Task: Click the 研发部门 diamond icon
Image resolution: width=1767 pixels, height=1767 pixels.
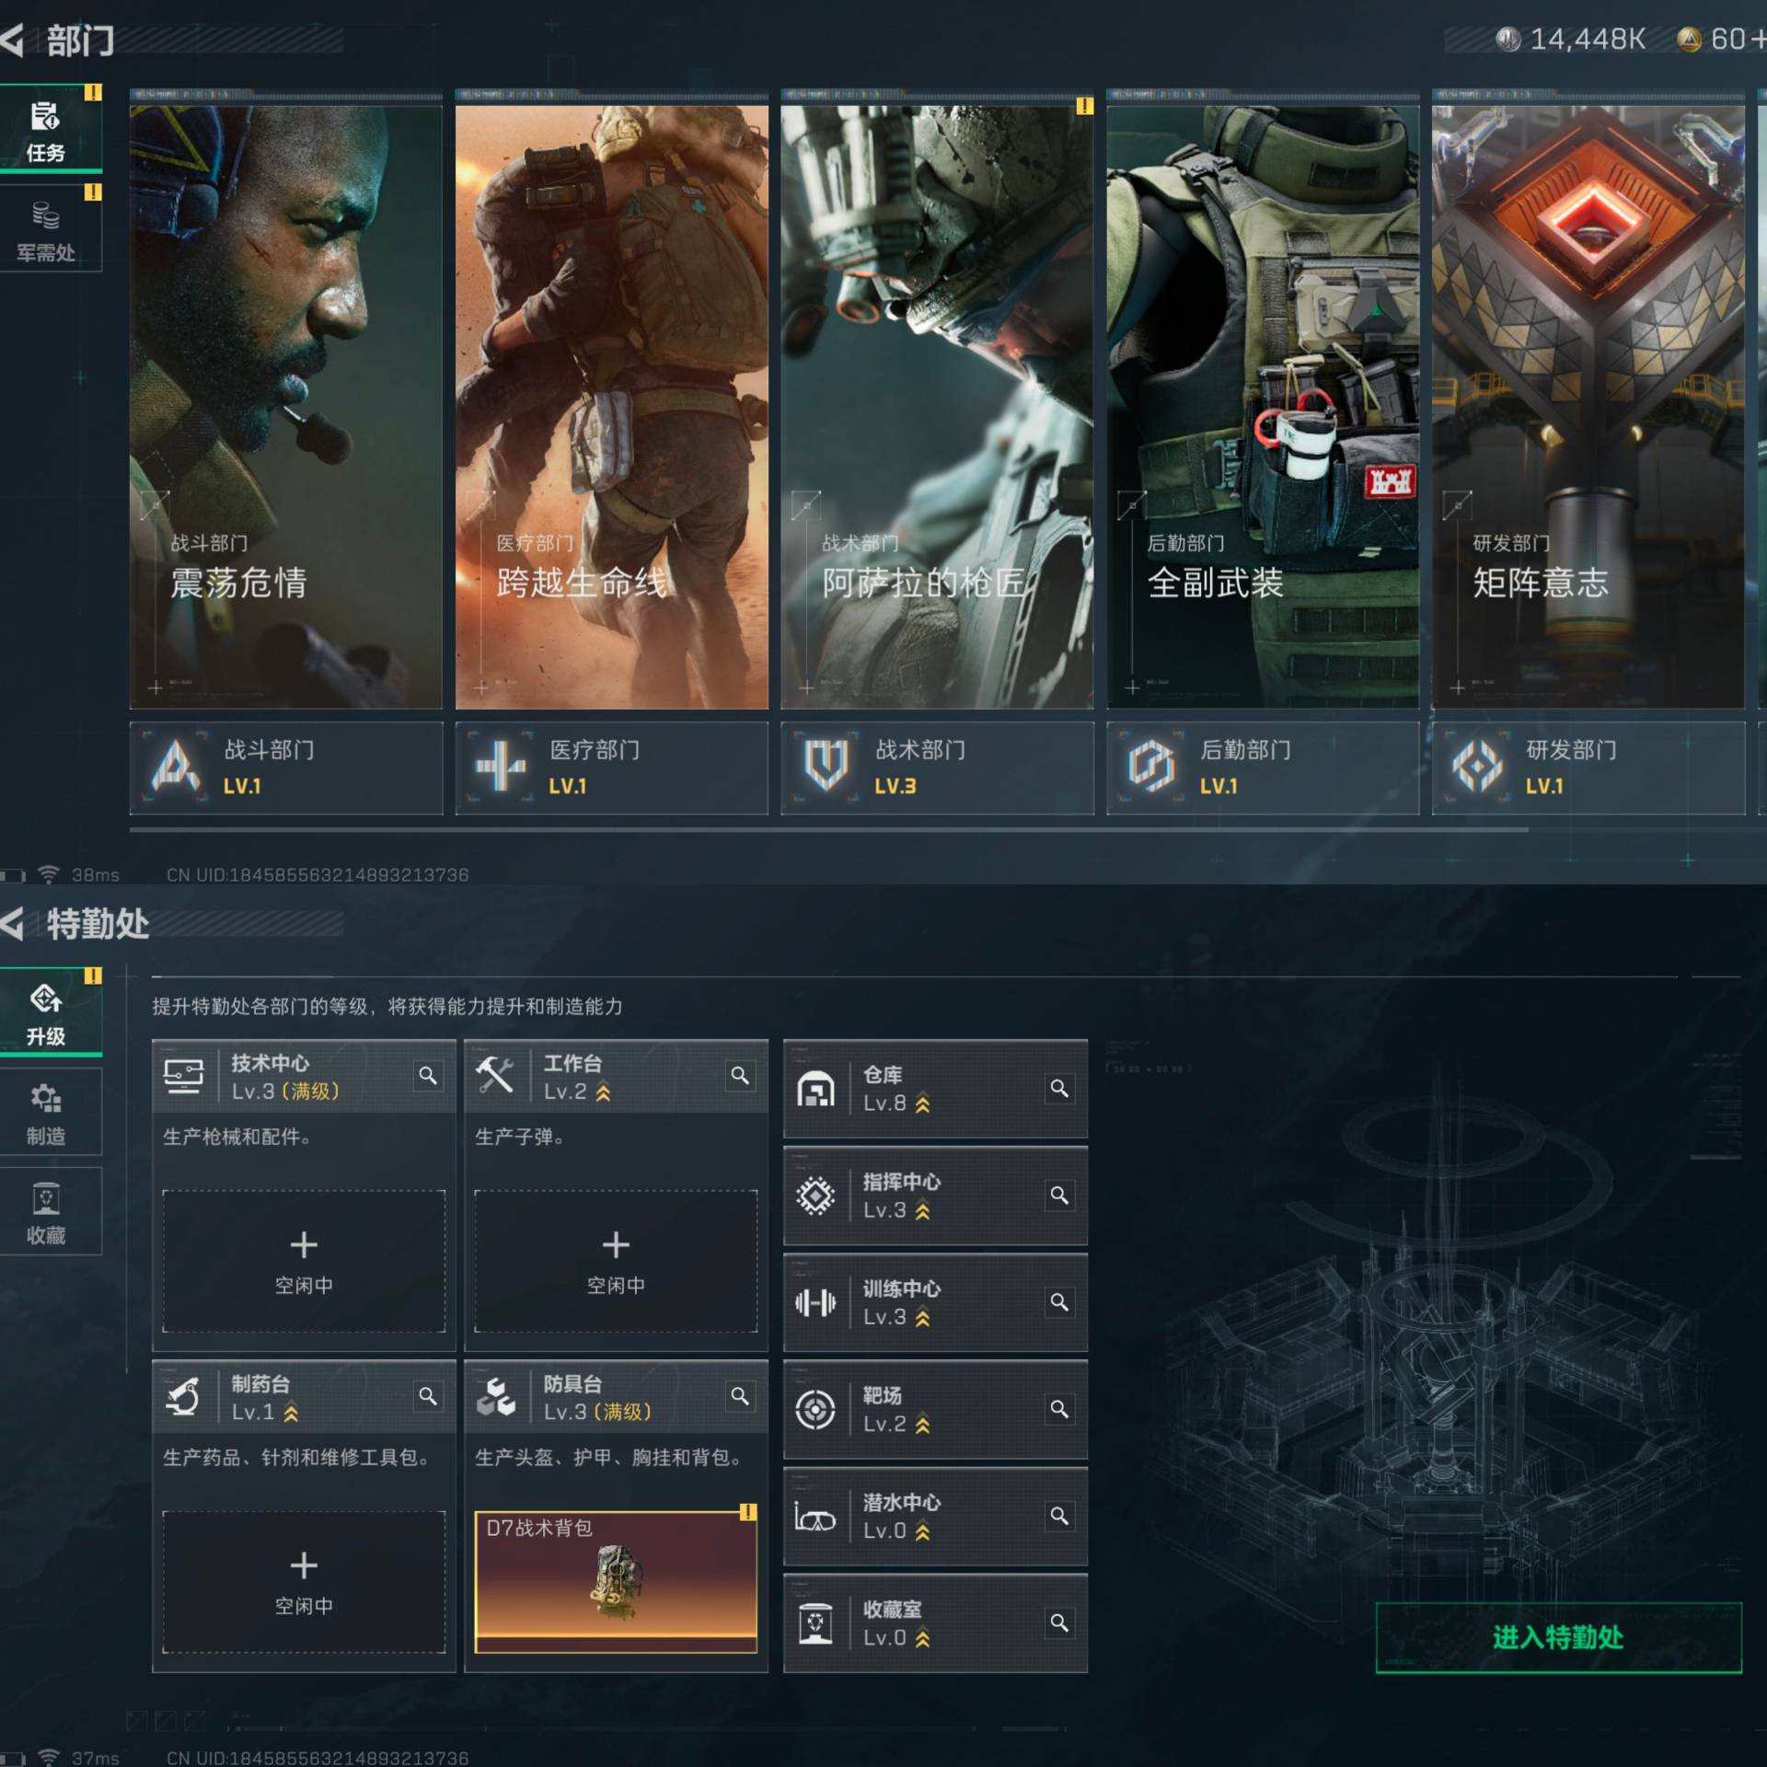Action: (x=1476, y=766)
